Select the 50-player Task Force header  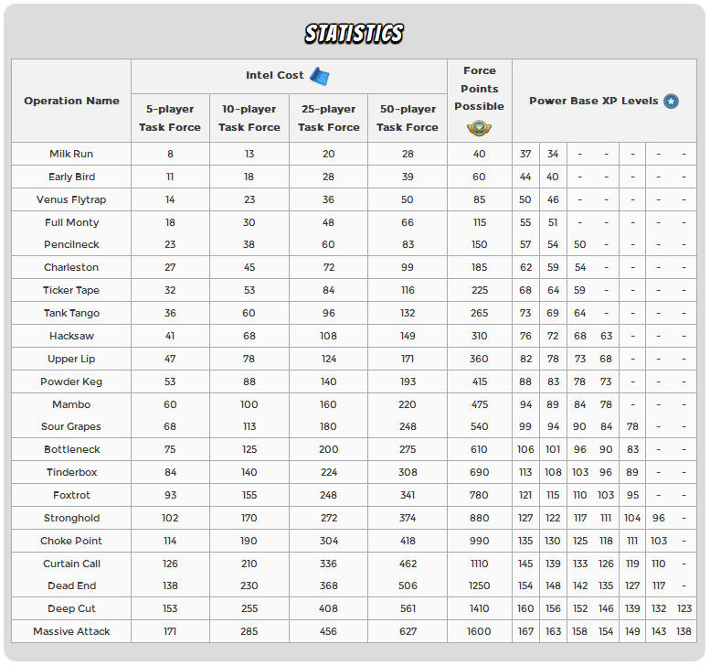pyautogui.click(x=408, y=118)
